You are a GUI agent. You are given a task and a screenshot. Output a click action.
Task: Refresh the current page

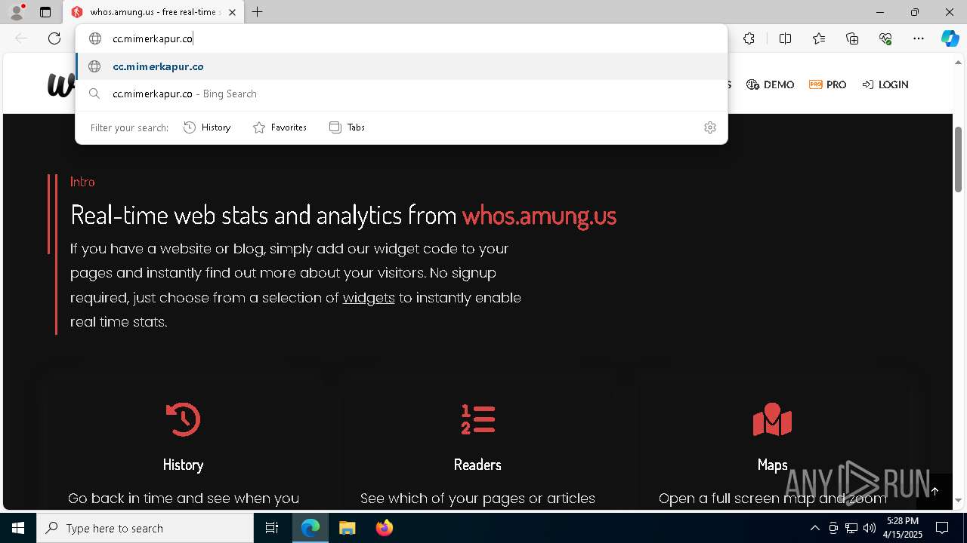click(54, 38)
